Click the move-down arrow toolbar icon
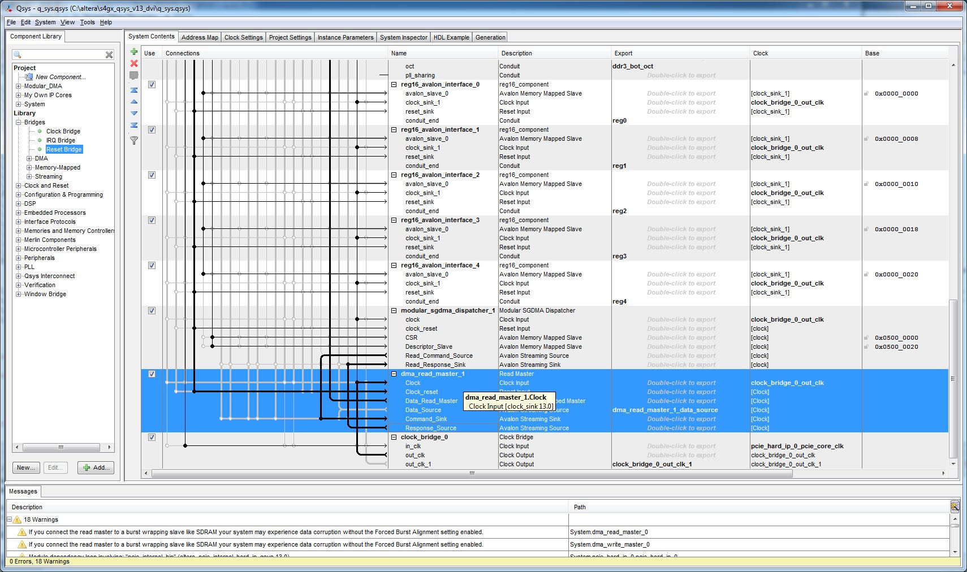 [134, 113]
